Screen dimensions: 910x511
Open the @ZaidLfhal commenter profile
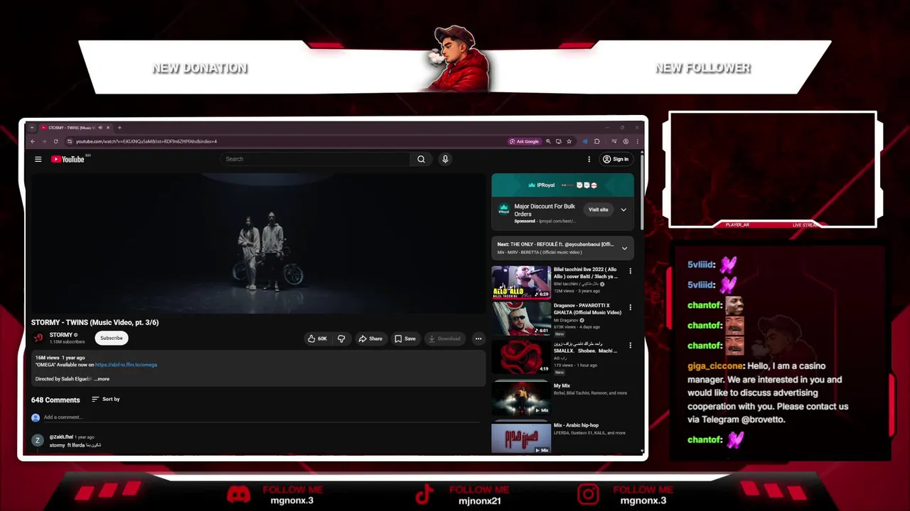tap(61, 437)
